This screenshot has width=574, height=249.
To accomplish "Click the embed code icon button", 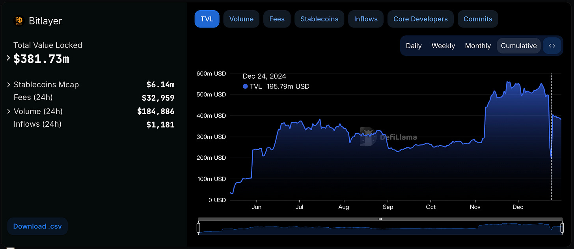I will tap(552, 46).
